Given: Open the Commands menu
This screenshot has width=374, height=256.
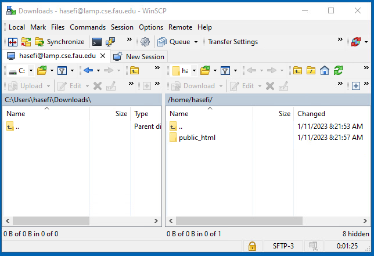Looking at the screenshot, I should pos(88,27).
